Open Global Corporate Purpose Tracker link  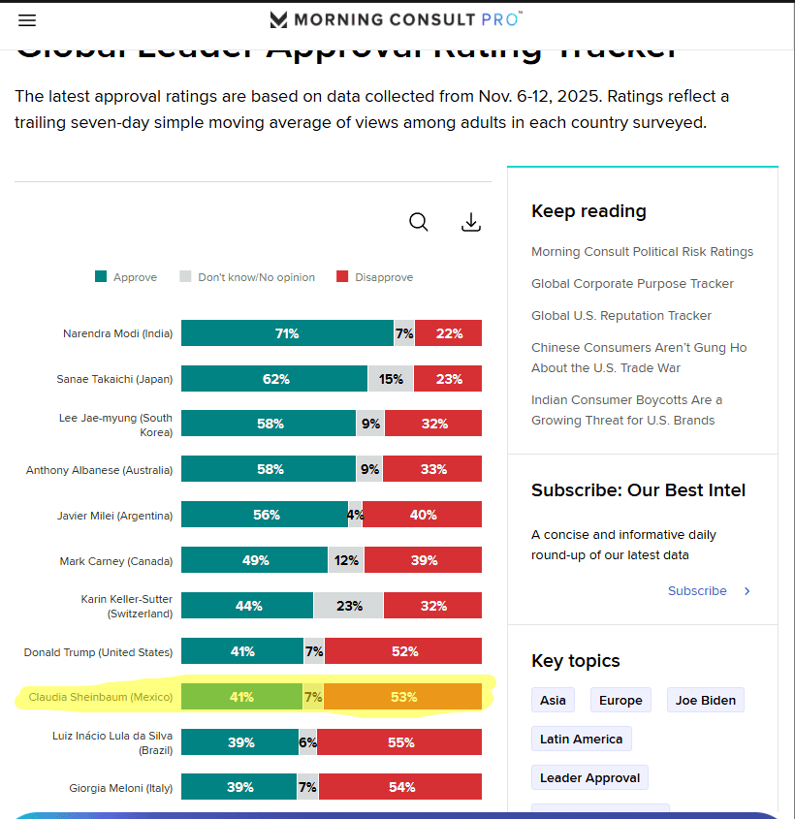tap(632, 284)
